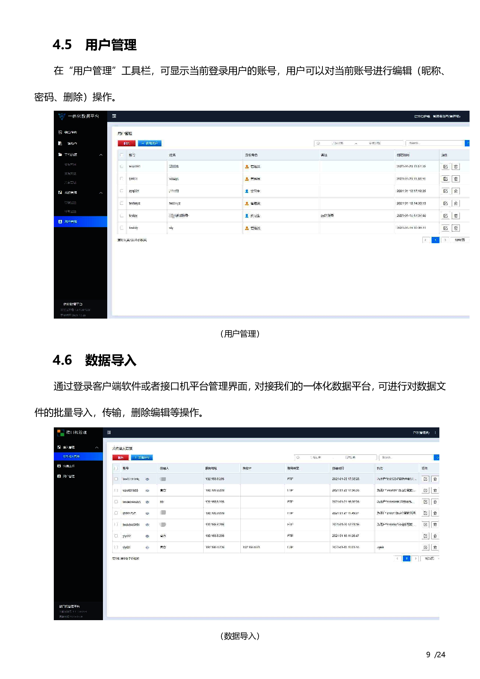Viewport: 480px width, 679px height.
Task: Click hamburger menu icon in 一体化数据平台 header
Action: [x=114, y=116]
